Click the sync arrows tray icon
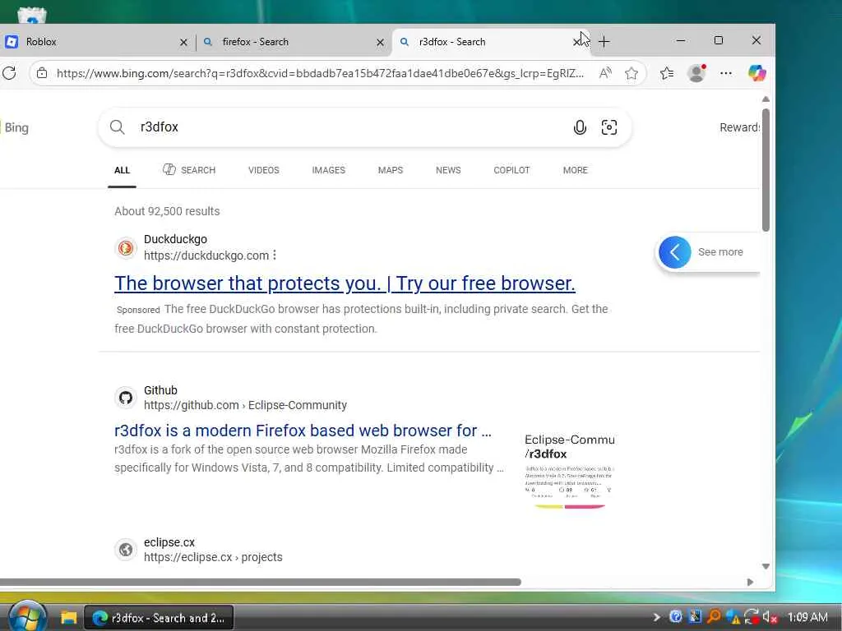Viewport: 842px width, 631px height. (x=752, y=617)
